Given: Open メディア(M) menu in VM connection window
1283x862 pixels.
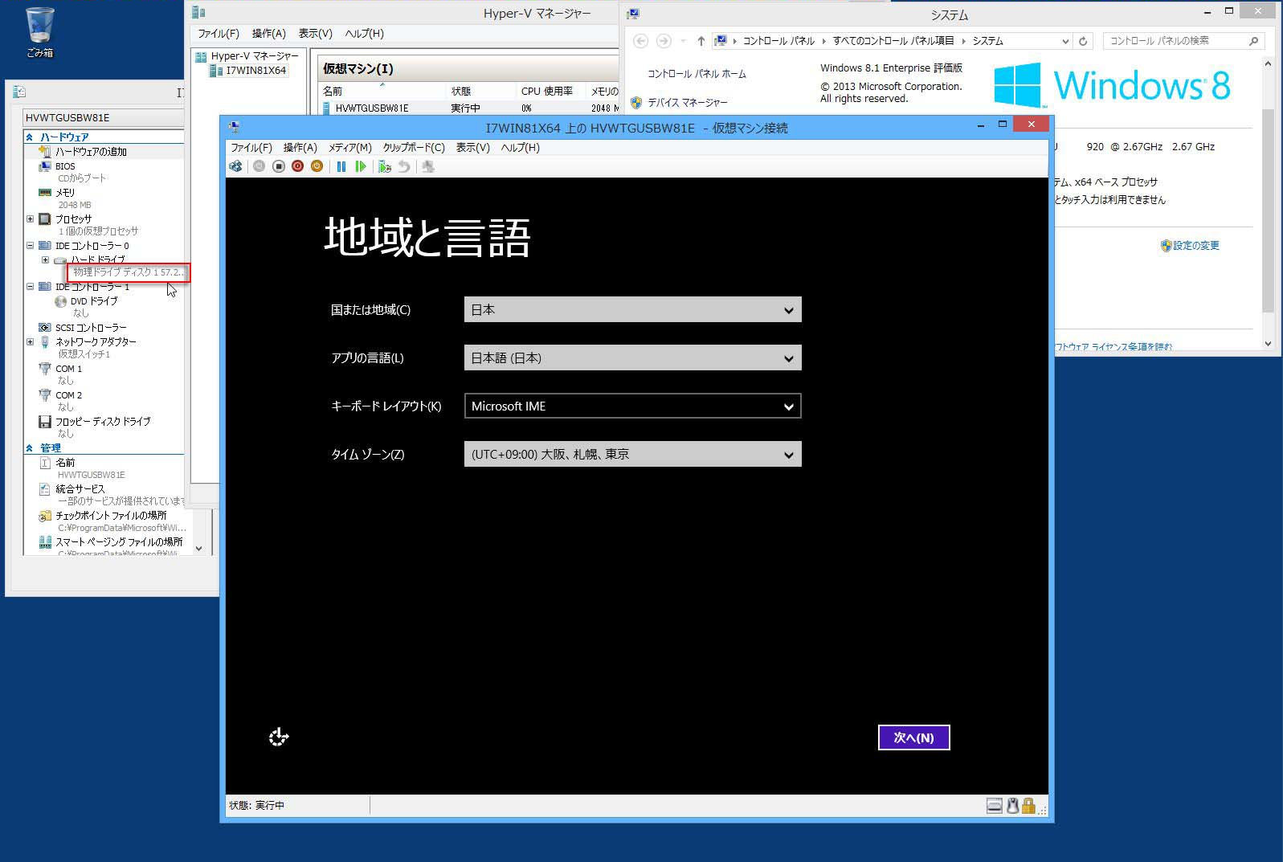Looking at the screenshot, I should pos(350,147).
